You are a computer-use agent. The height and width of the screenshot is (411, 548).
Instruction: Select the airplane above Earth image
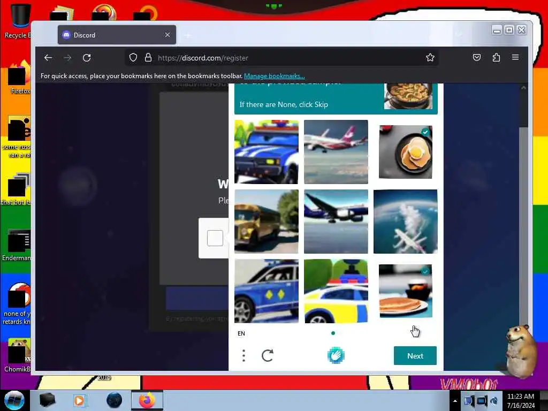point(406,221)
